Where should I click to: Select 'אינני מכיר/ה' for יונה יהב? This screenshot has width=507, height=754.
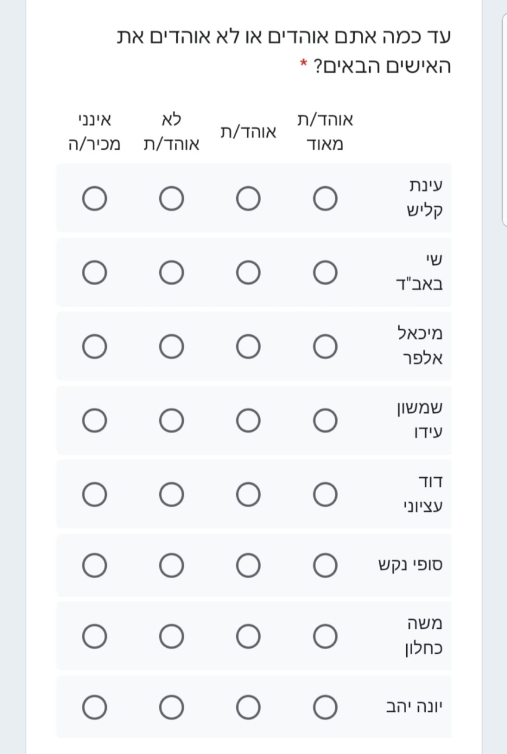tap(94, 707)
